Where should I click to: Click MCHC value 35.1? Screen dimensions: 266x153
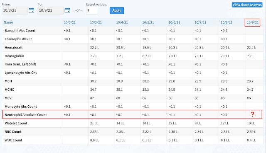point(119,90)
